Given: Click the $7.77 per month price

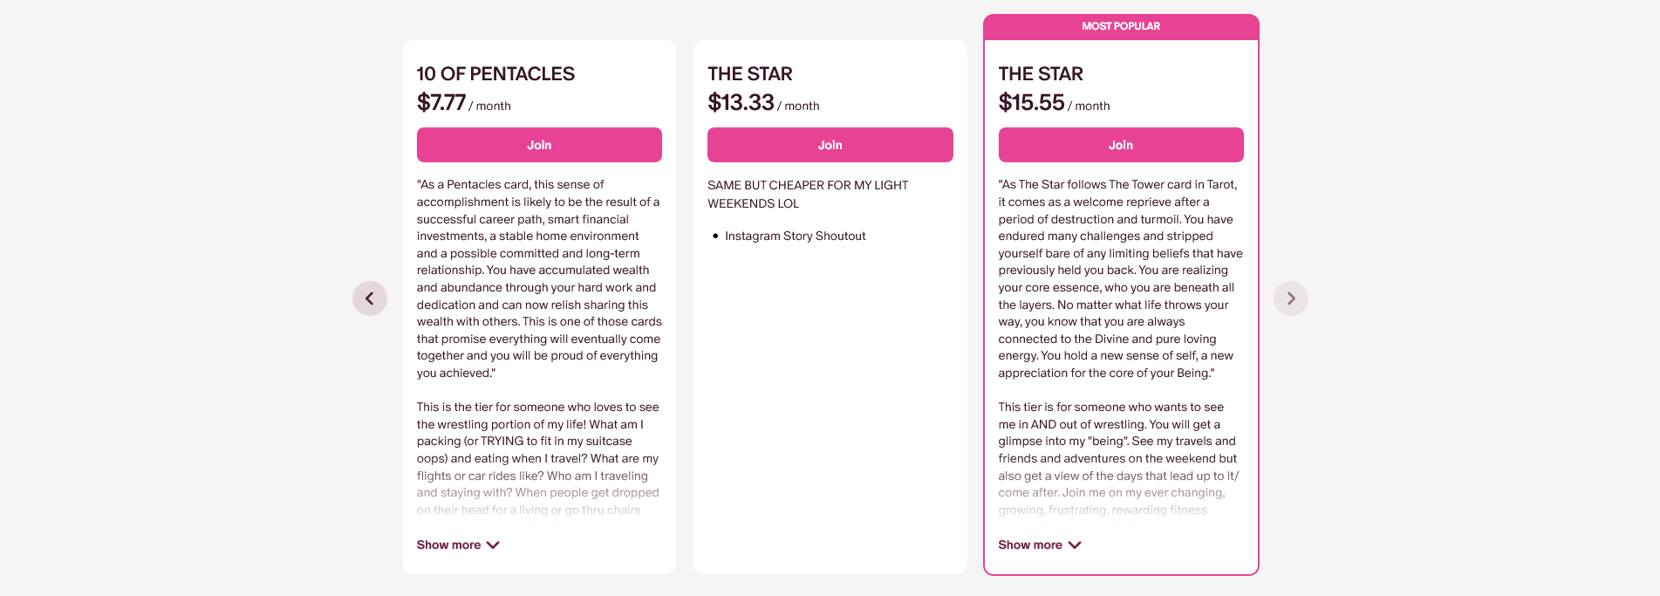Looking at the screenshot, I should click(463, 103).
